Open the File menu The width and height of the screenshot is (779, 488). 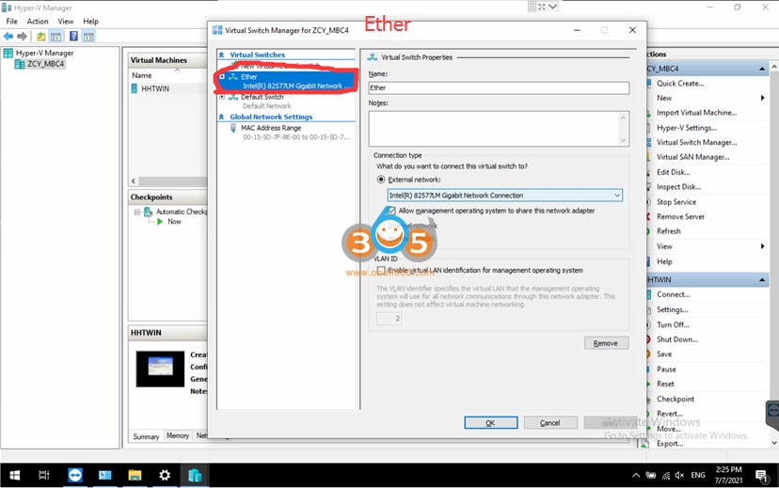(11, 22)
